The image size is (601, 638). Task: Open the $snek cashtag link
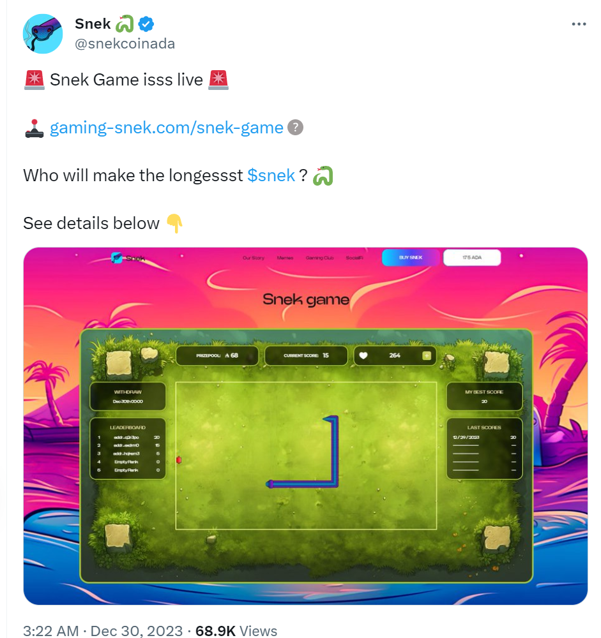click(271, 175)
